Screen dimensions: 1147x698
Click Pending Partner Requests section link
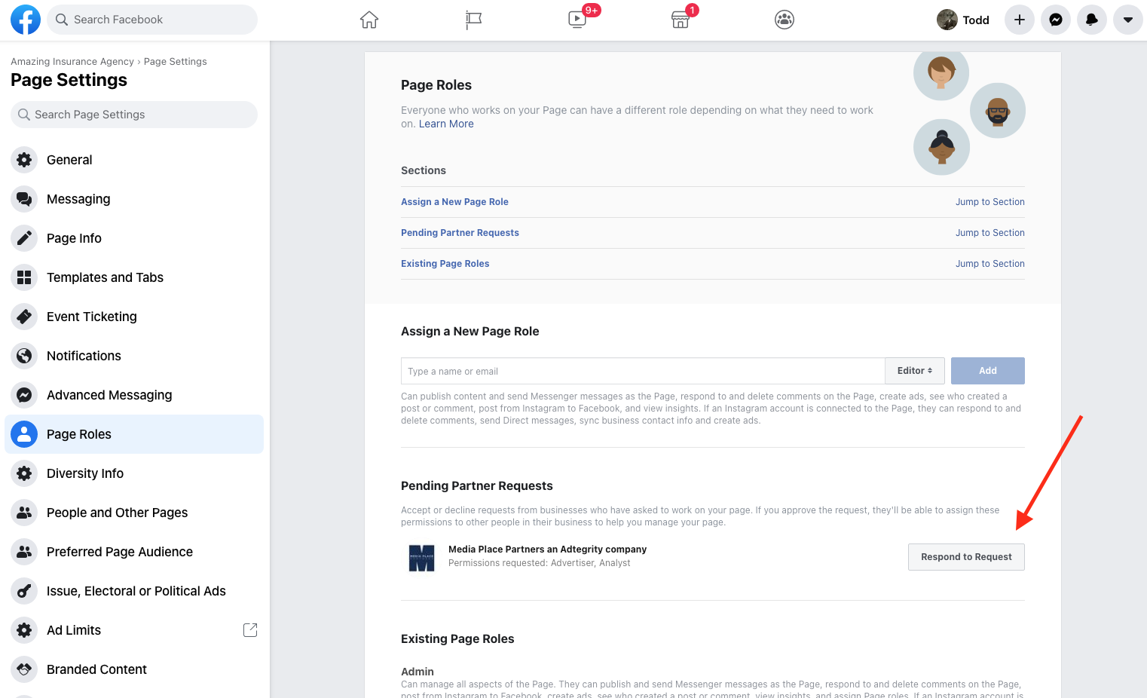(x=460, y=233)
